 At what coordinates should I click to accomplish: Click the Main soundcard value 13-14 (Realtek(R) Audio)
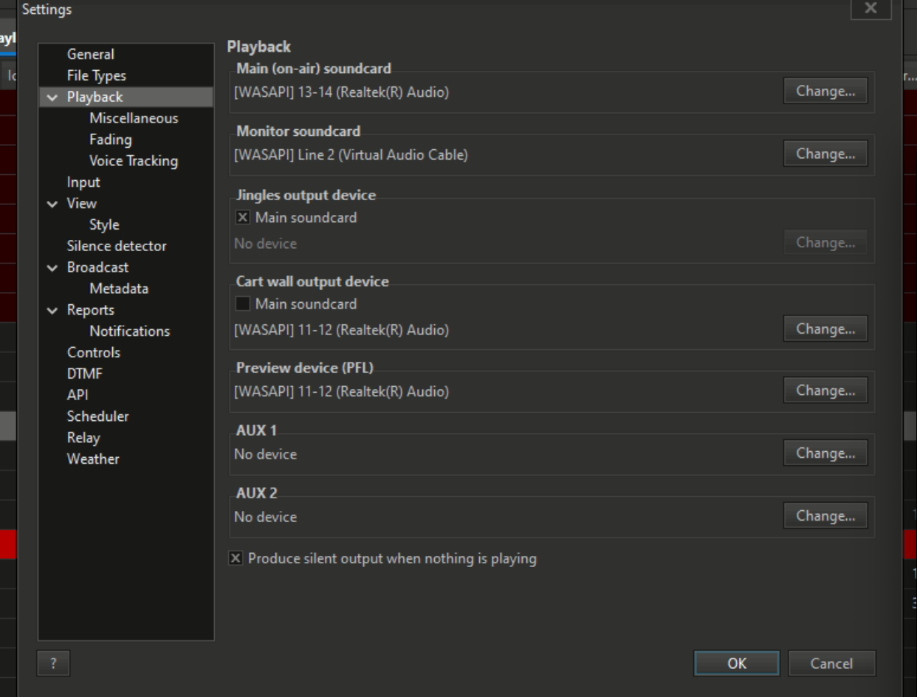click(x=342, y=92)
